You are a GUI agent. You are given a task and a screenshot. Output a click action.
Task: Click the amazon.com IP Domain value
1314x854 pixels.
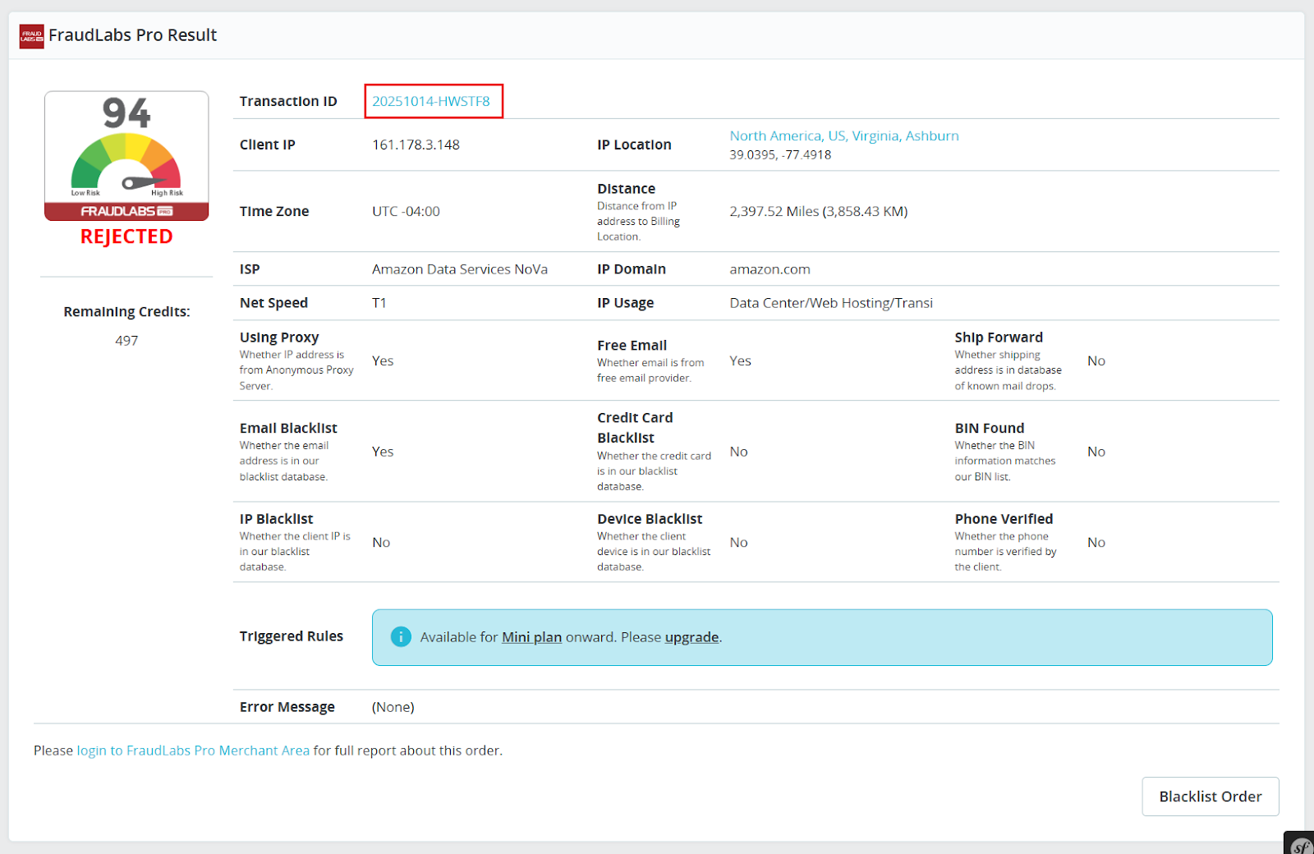[770, 269]
